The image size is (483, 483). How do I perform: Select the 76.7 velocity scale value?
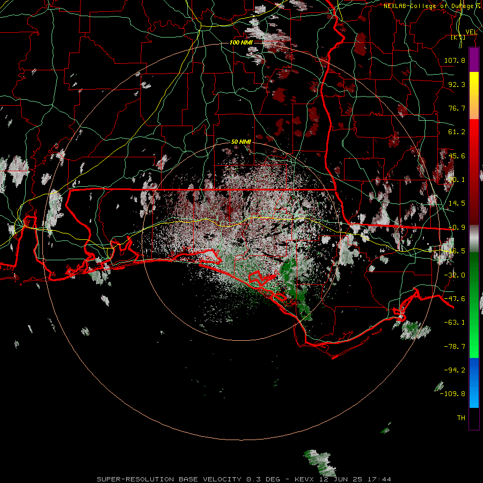point(457,108)
